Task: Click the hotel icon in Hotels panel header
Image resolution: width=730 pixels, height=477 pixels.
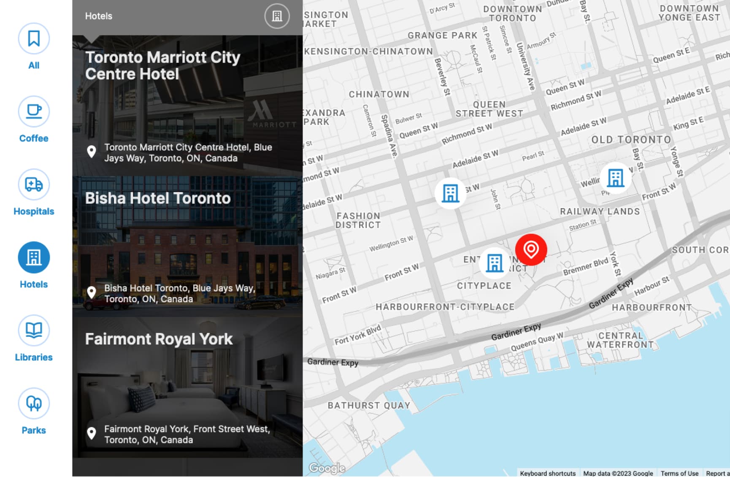Action: coord(277,16)
